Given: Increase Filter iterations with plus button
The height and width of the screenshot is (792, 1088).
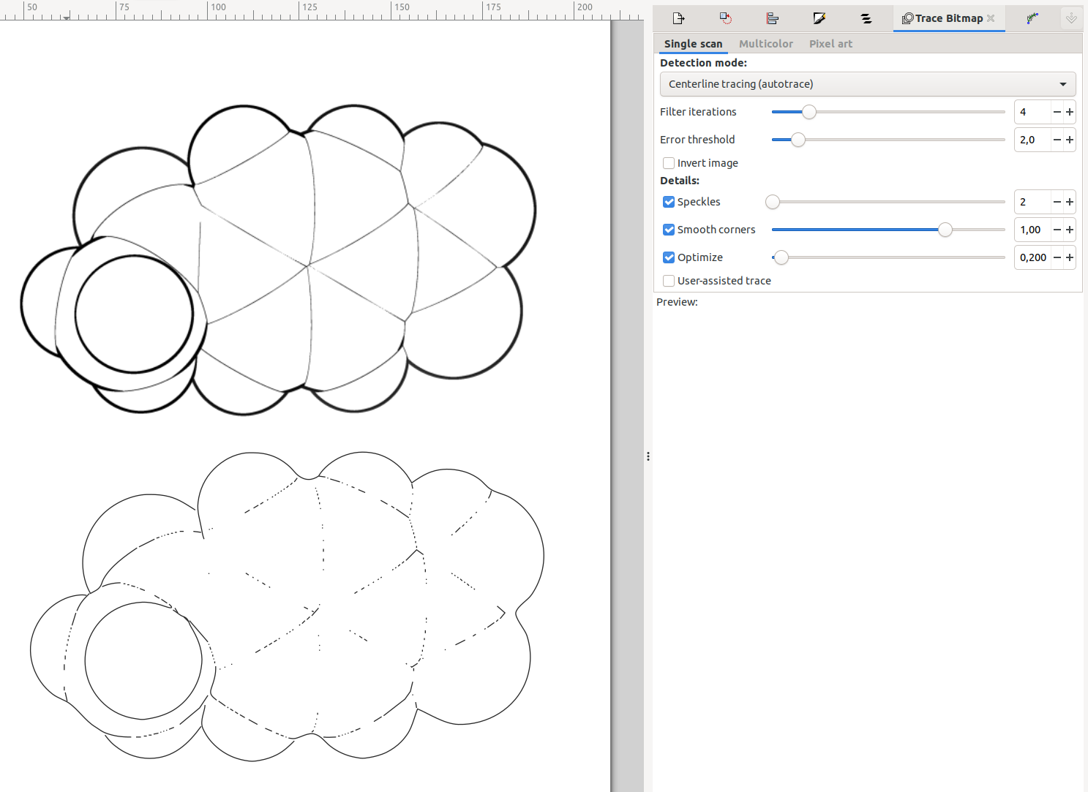Looking at the screenshot, I should click(1070, 112).
